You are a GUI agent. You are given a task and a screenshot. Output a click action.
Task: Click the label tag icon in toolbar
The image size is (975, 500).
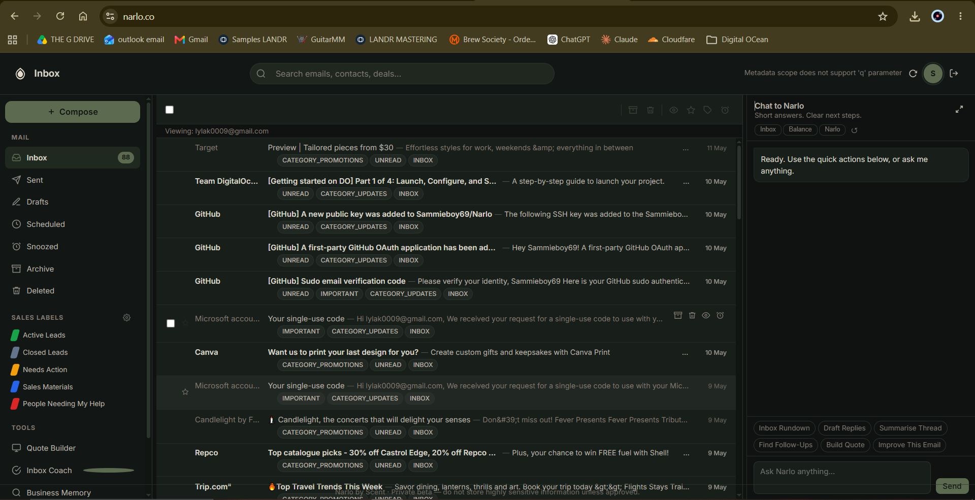point(707,110)
